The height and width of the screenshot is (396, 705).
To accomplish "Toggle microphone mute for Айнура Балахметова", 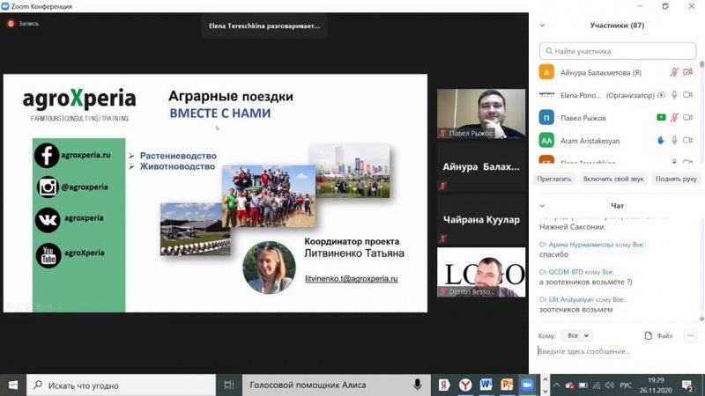I will (x=674, y=72).
